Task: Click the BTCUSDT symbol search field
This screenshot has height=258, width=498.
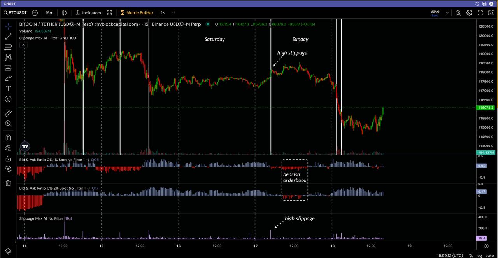Action: (x=15, y=13)
